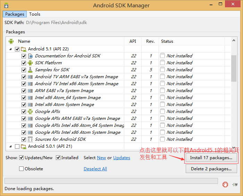The width and height of the screenshot is (243, 196).
Task: Collapse the Android 5.1 (API 22) tree node
Action: click(x=11, y=49)
